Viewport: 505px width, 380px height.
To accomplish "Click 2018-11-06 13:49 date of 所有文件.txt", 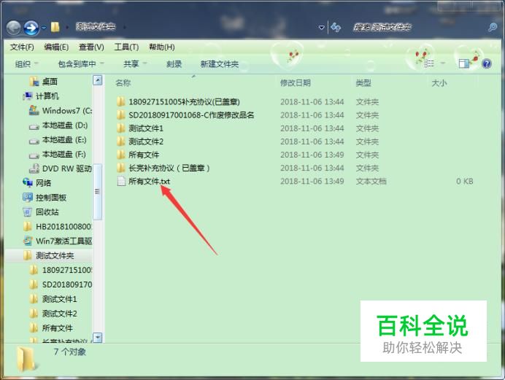I will coord(312,182).
